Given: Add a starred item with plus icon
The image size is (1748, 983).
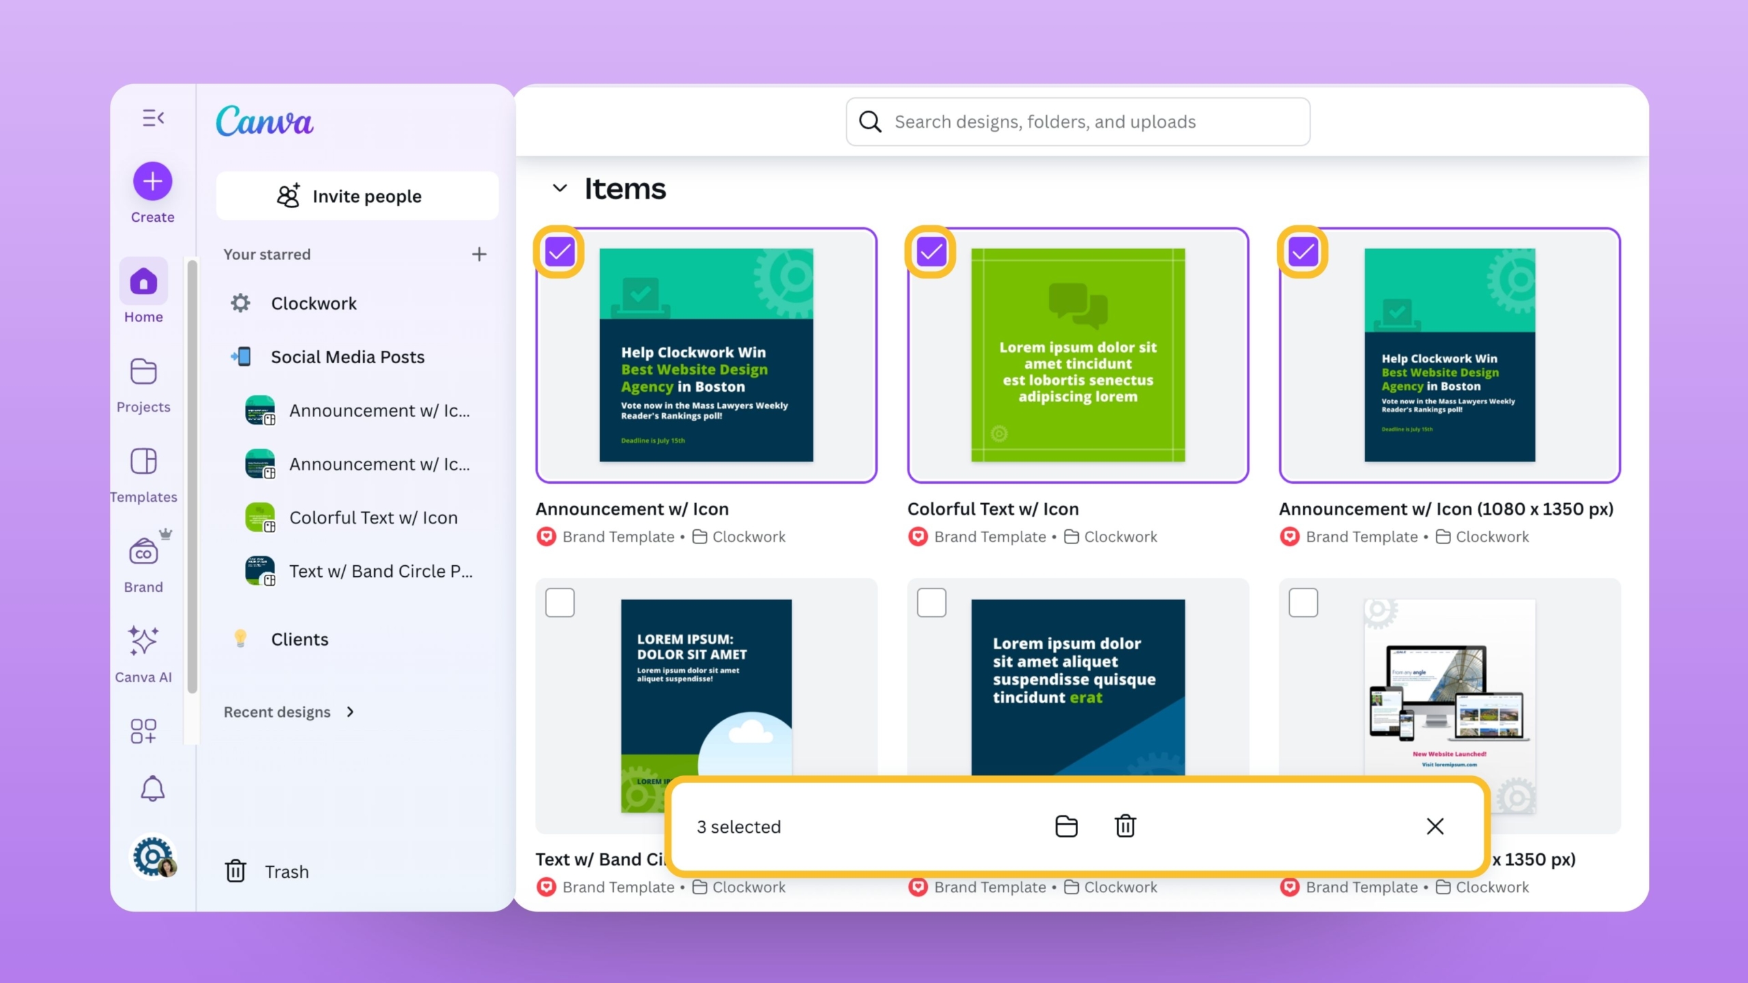Looking at the screenshot, I should (x=479, y=254).
